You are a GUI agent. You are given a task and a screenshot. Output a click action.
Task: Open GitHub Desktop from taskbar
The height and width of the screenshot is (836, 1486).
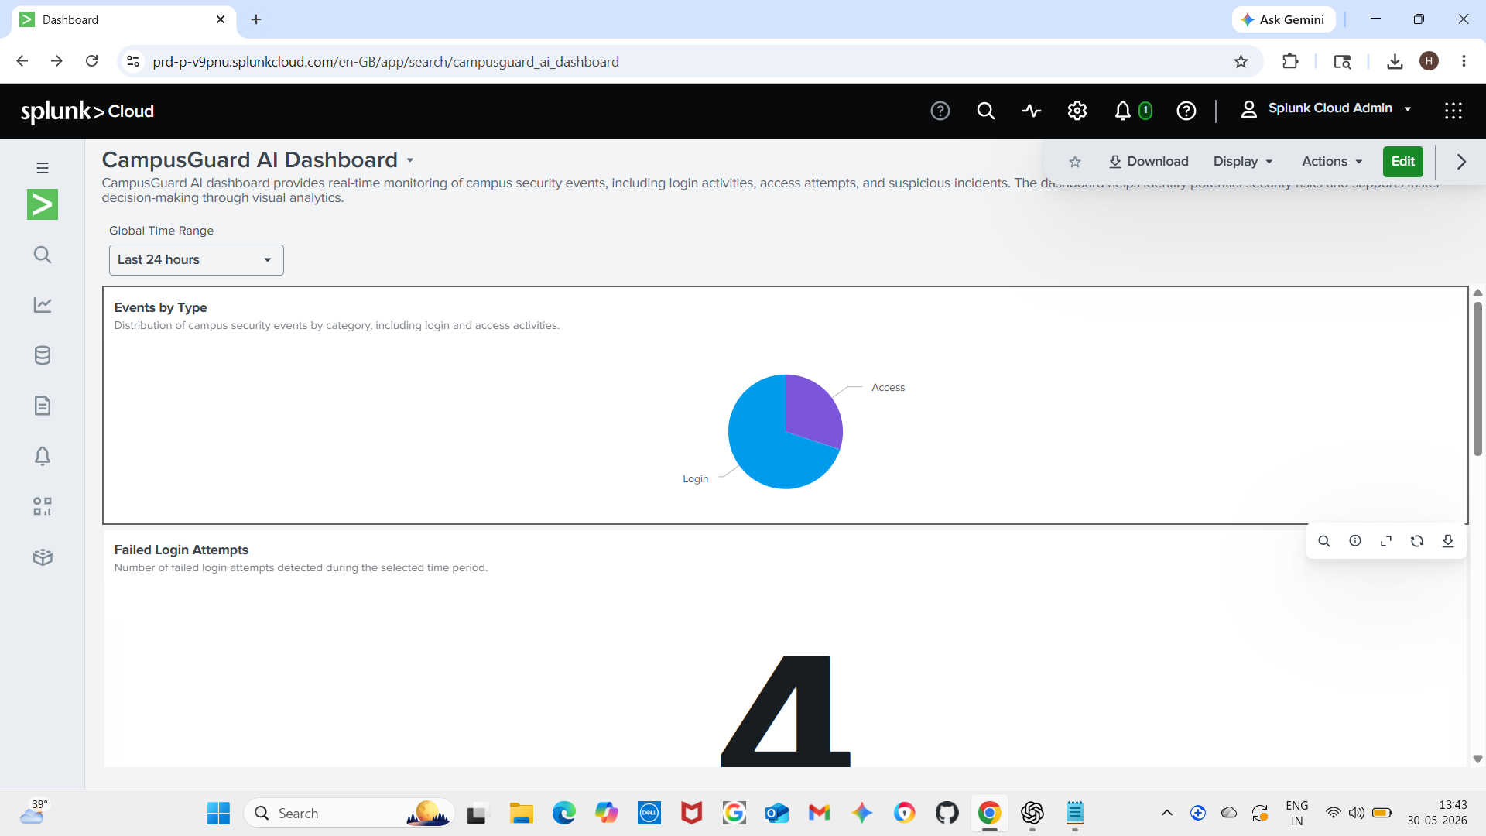(947, 813)
